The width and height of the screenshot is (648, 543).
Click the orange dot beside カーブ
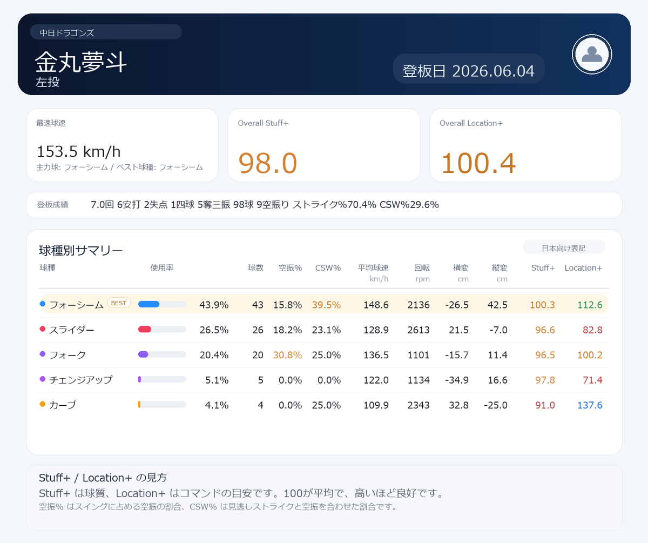point(43,404)
